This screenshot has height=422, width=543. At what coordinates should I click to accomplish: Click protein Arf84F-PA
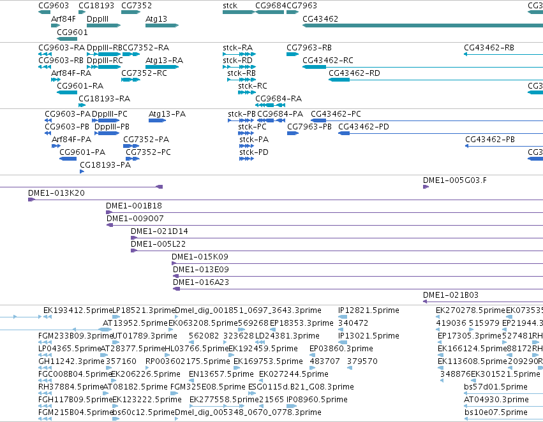pos(56,146)
